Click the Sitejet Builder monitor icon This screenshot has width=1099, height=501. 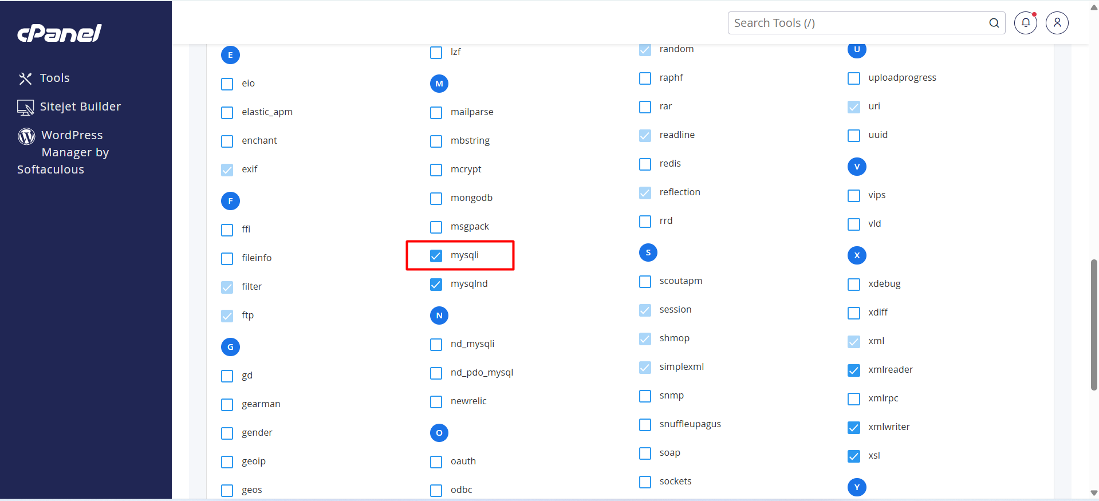[x=25, y=107]
